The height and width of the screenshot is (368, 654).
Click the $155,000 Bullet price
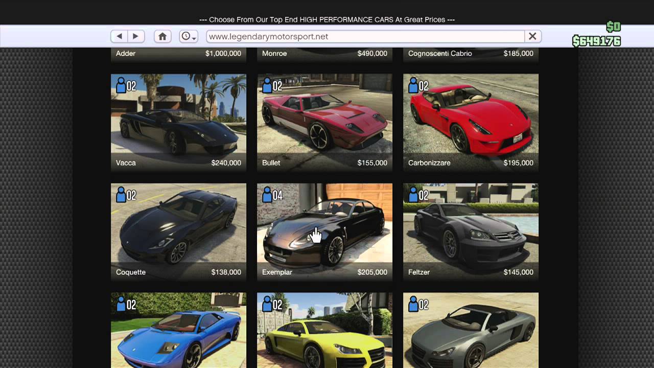[x=372, y=163]
